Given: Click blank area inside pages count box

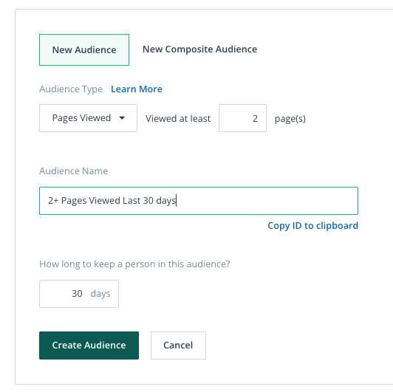Looking at the screenshot, I should pos(234,118).
